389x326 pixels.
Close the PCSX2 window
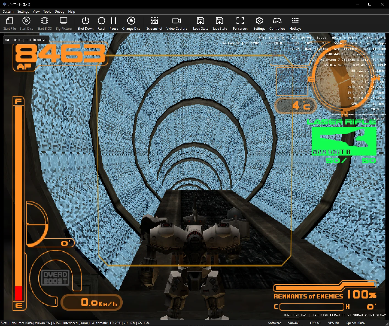pos(382,4)
